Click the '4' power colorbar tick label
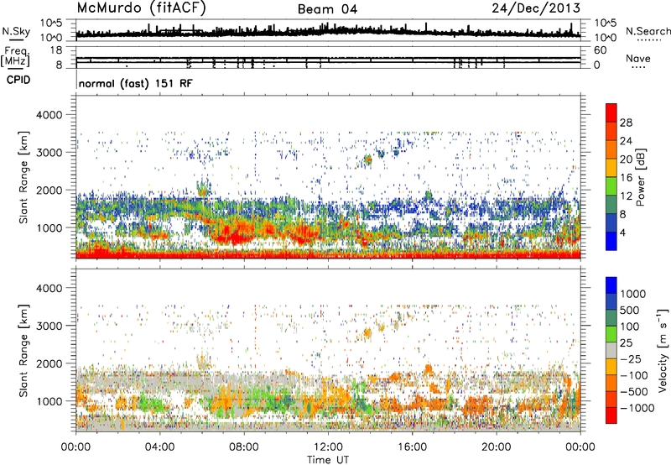The width and height of the screenshot is (671, 465). point(623,233)
